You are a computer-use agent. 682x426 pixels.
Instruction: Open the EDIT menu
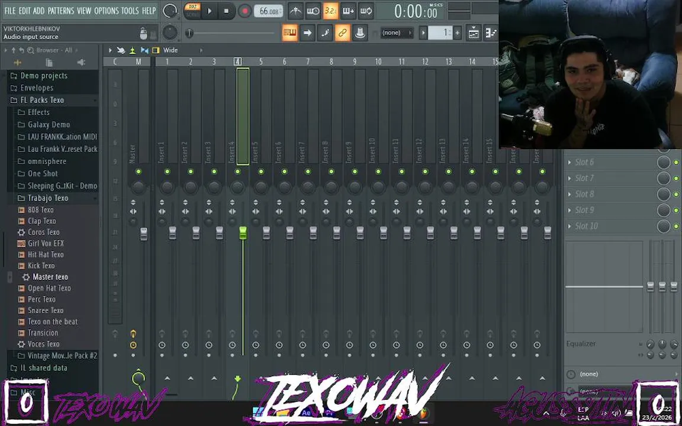(x=25, y=11)
